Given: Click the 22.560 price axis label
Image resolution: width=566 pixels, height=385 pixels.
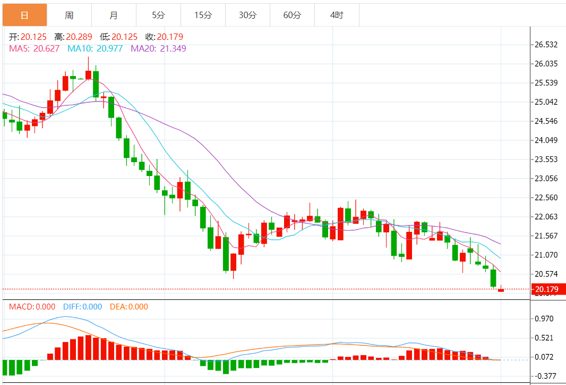Looking at the screenshot, I should click(546, 198).
